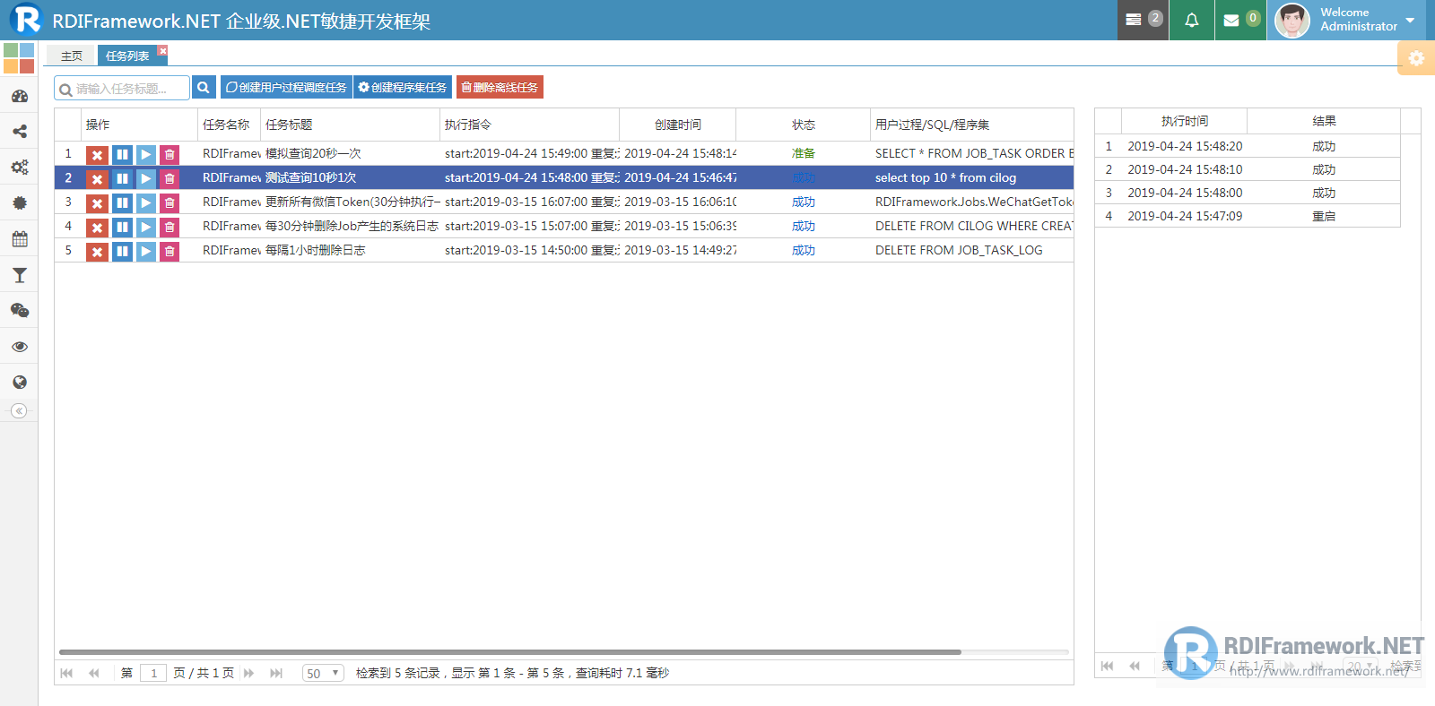The height and width of the screenshot is (706, 1435).
Task: Click the four-color tile menu icon
Action: 19,58
